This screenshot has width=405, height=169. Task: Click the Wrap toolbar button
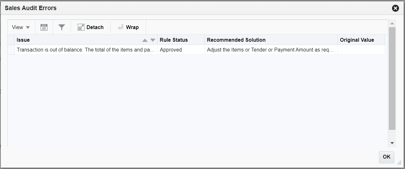coord(128,27)
